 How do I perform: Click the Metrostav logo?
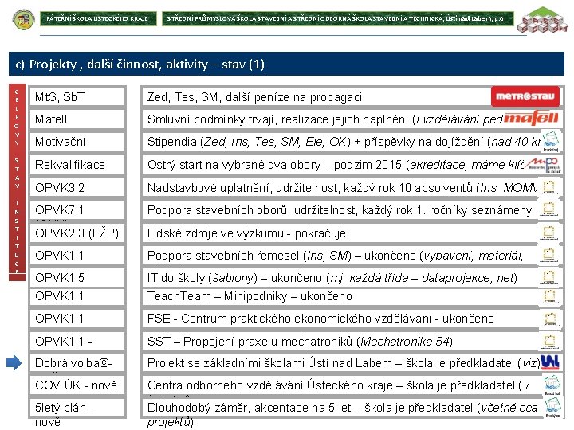coord(525,96)
